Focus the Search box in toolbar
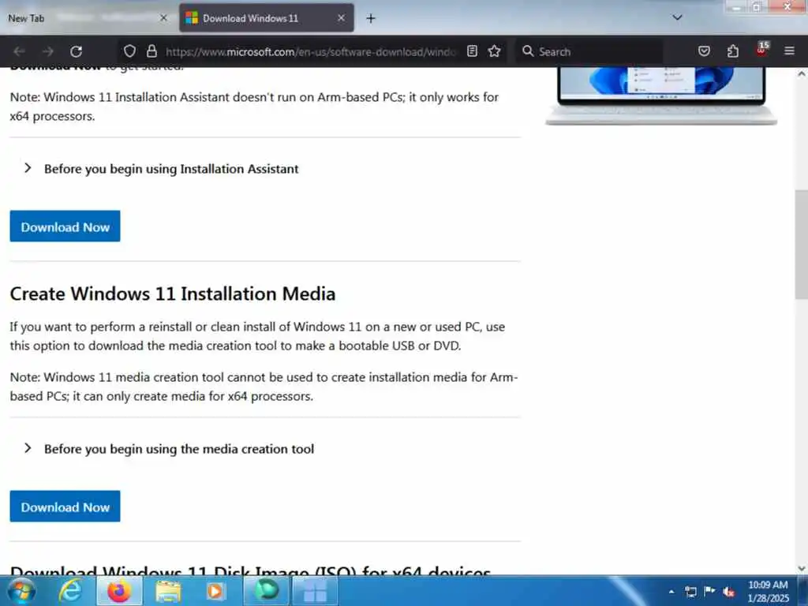Viewport: 808px width, 606px height. coord(589,51)
